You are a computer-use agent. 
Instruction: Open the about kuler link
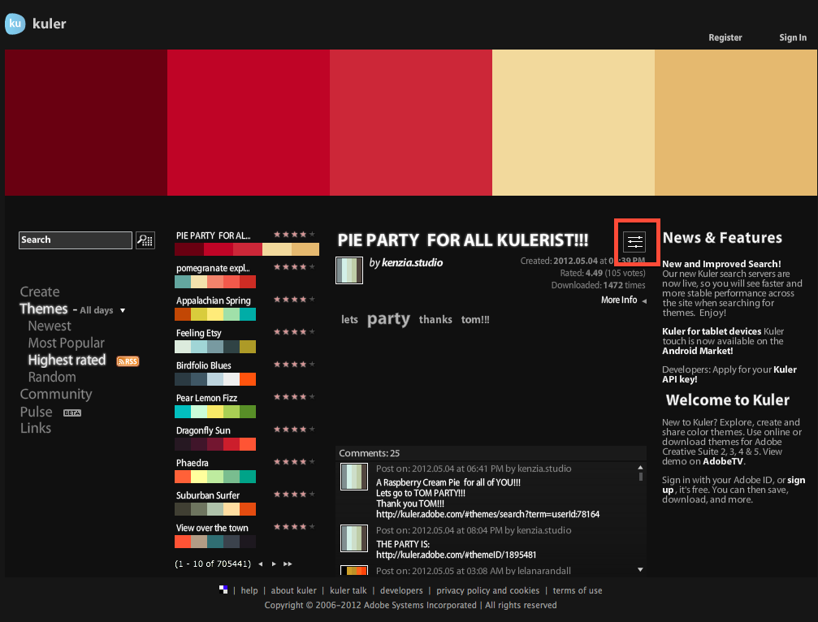(294, 590)
